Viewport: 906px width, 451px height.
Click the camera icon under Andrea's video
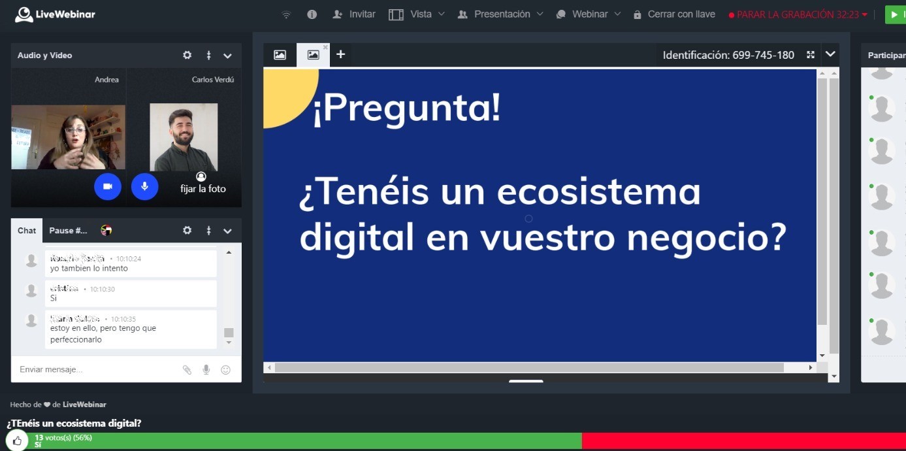(107, 186)
